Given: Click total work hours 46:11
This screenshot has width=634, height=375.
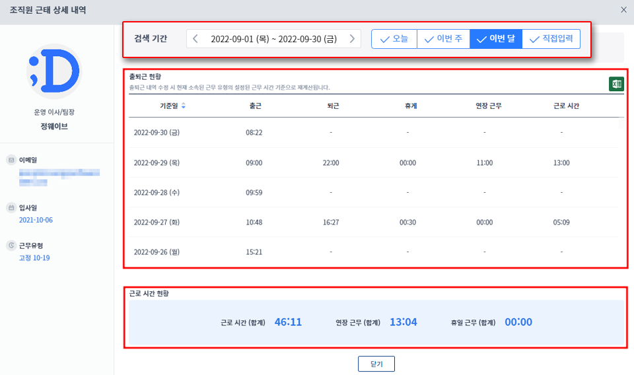Looking at the screenshot, I should pos(289,322).
